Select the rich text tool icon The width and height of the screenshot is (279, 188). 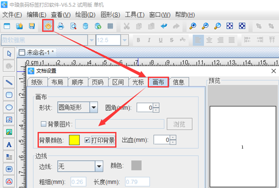tap(9, 157)
